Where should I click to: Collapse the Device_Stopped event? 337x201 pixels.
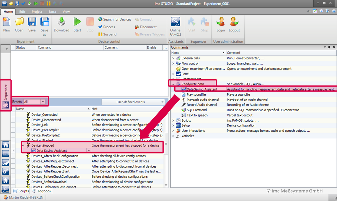[23, 145]
